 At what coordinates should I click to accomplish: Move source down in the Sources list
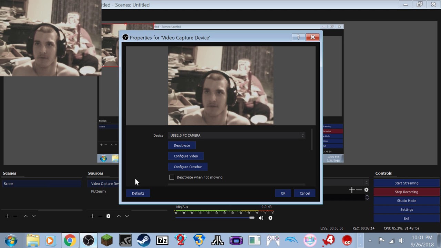click(127, 216)
